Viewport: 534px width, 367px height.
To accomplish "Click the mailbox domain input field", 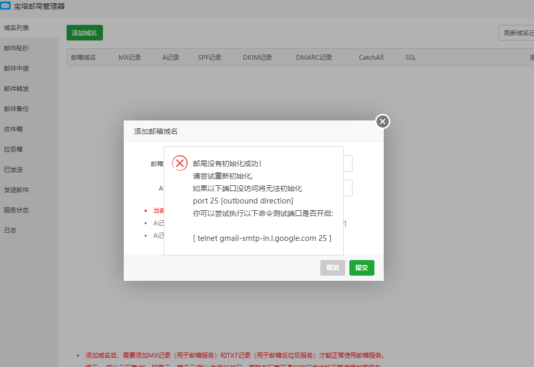I will 348,164.
